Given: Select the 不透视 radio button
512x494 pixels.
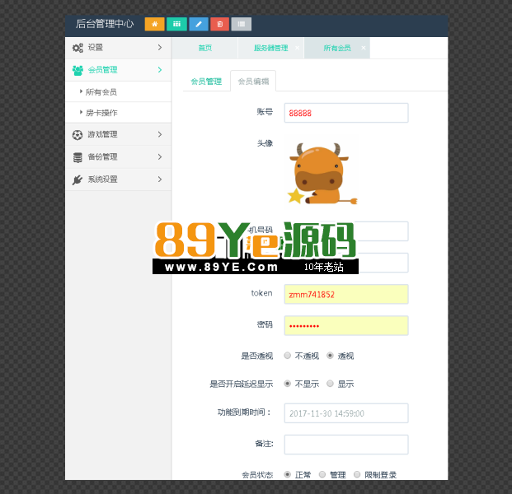Looking at the screenshot, I should (288, 356).
